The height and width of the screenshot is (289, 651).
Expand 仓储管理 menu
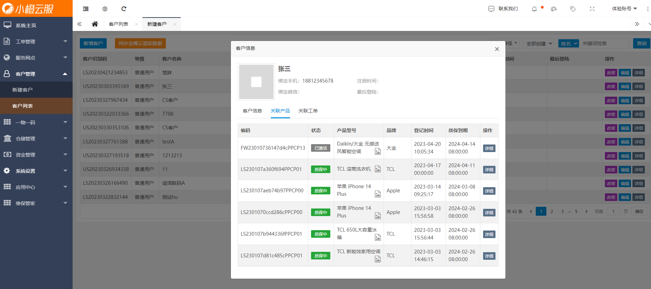[36, 138]
